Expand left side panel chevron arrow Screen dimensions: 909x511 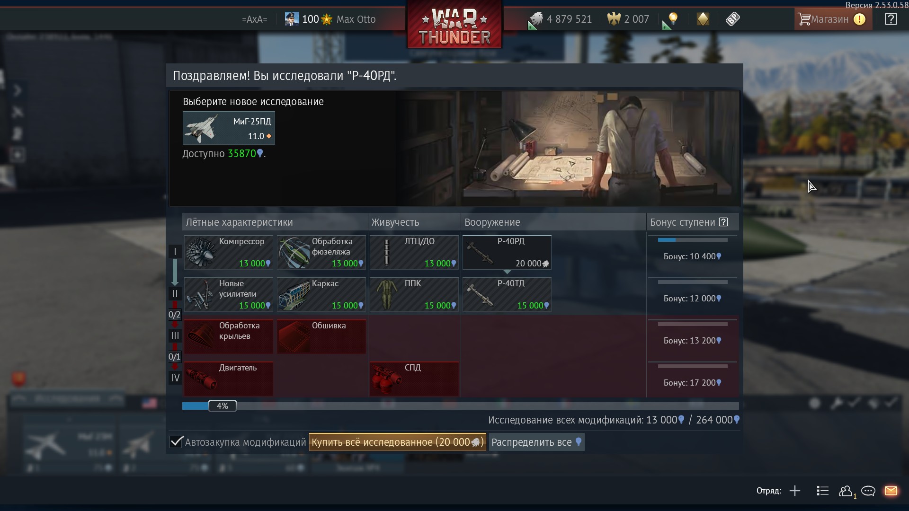tap(18, 90)
